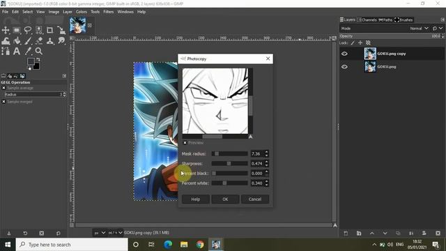The height and width of the screenshot is (251, 446).
Task: Select the Warp Transform tool
Action: pos(6,41)
